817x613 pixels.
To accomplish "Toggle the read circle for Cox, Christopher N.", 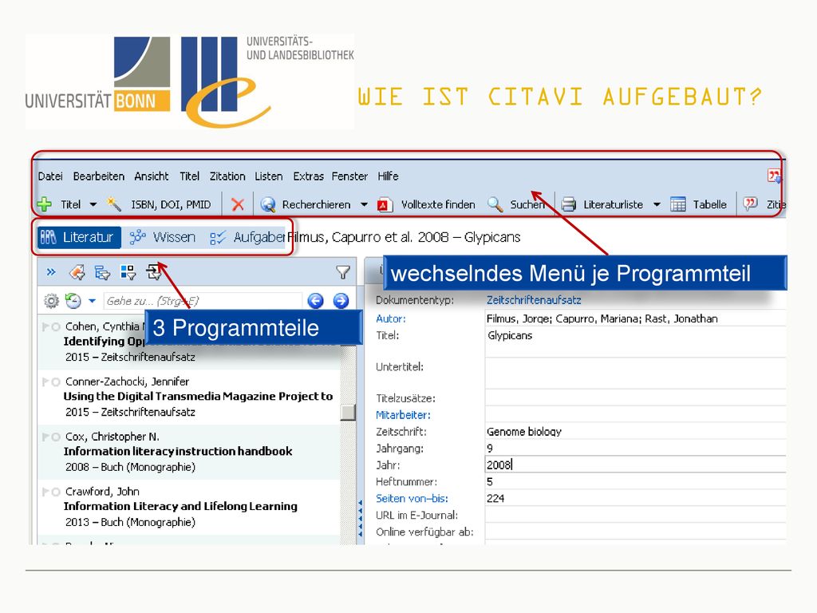I will tap(56, 437).
